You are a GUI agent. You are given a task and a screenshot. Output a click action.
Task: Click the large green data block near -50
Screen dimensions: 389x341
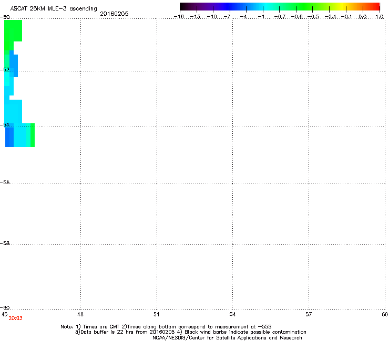click(x=13, y=31)
